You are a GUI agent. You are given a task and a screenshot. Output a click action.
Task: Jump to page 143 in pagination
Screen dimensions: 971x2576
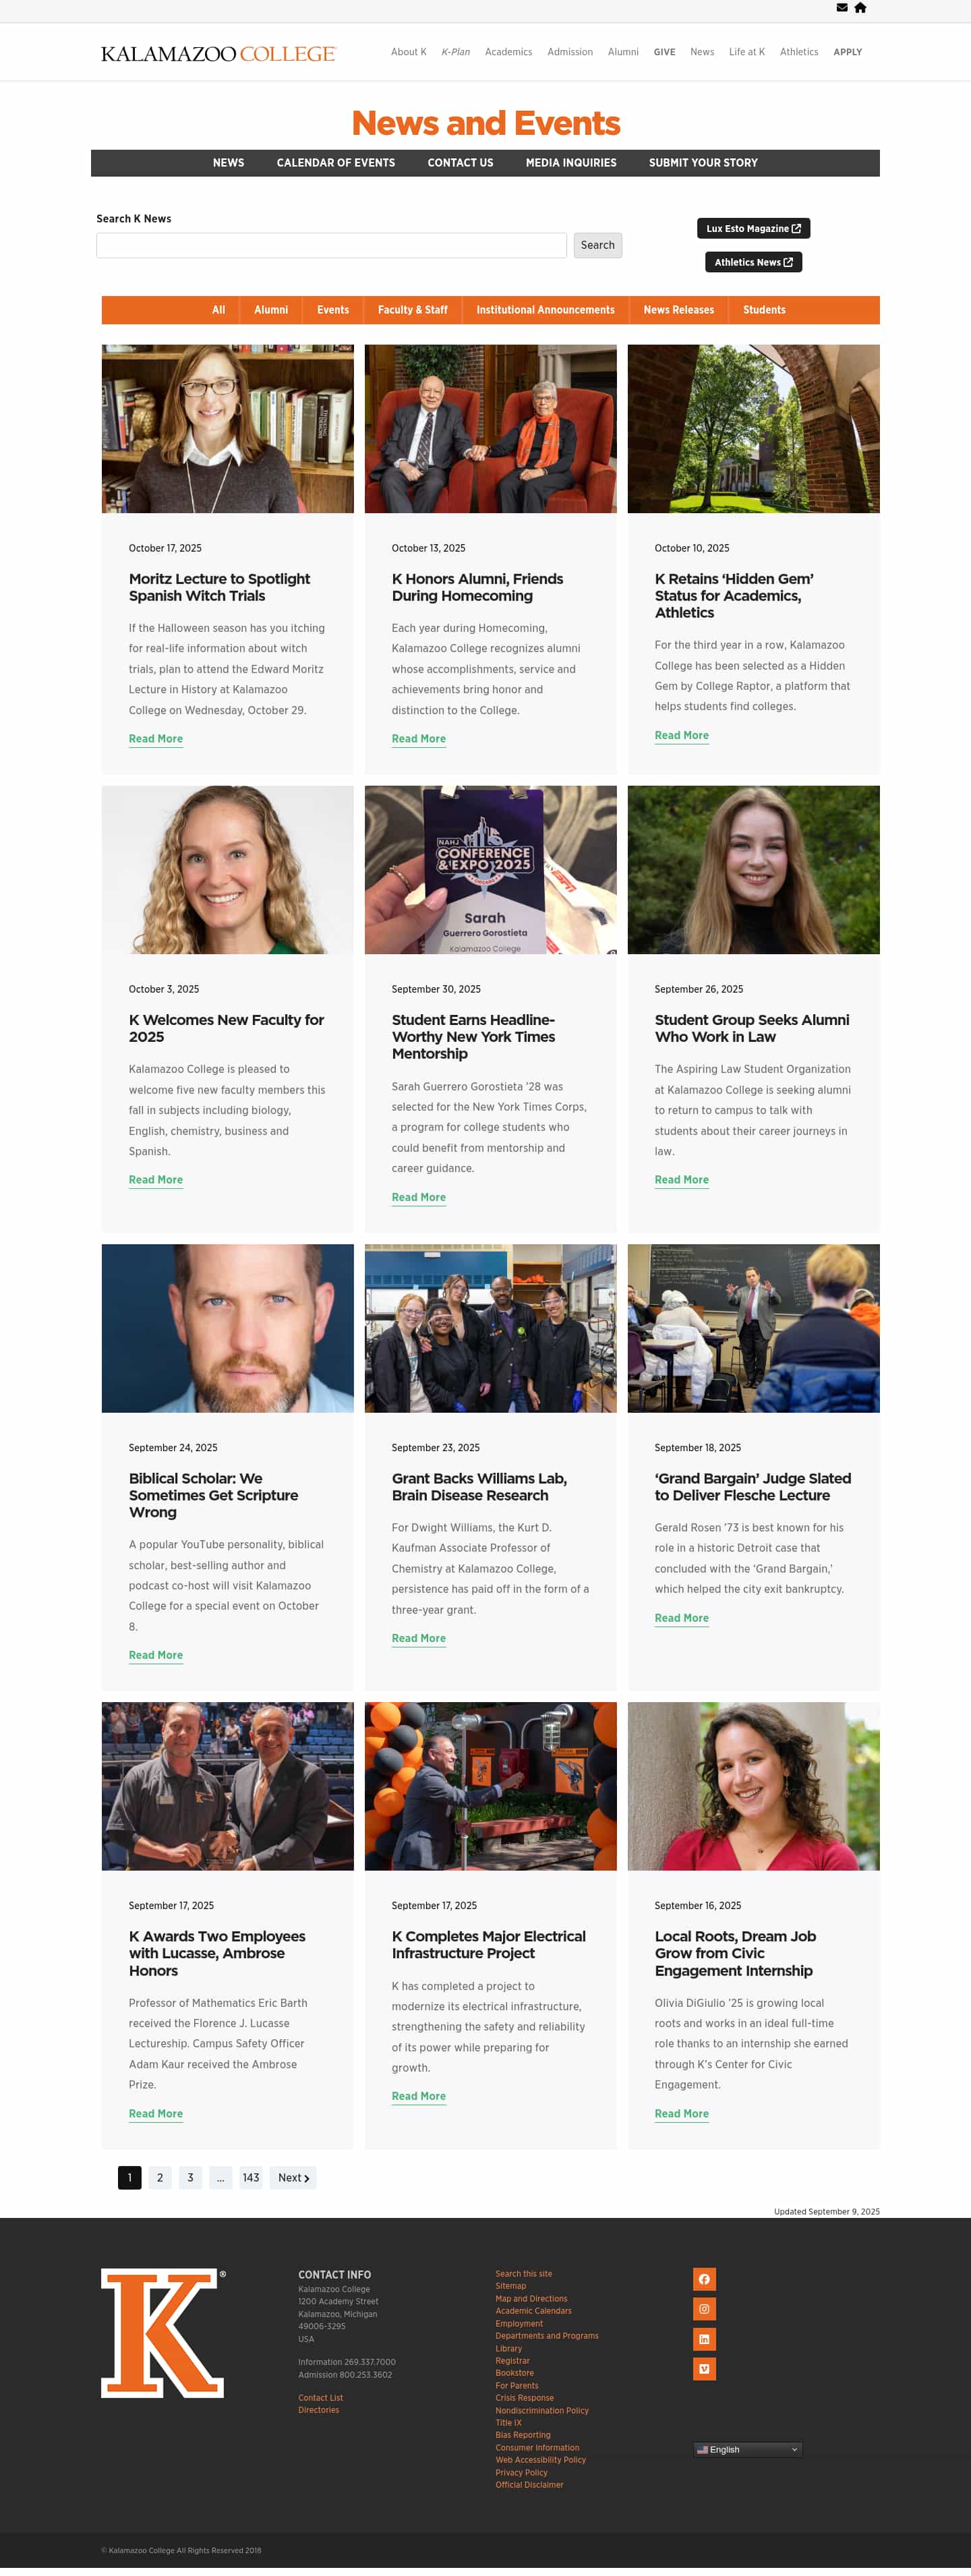pyautogui.click(x=251, y=2178)
